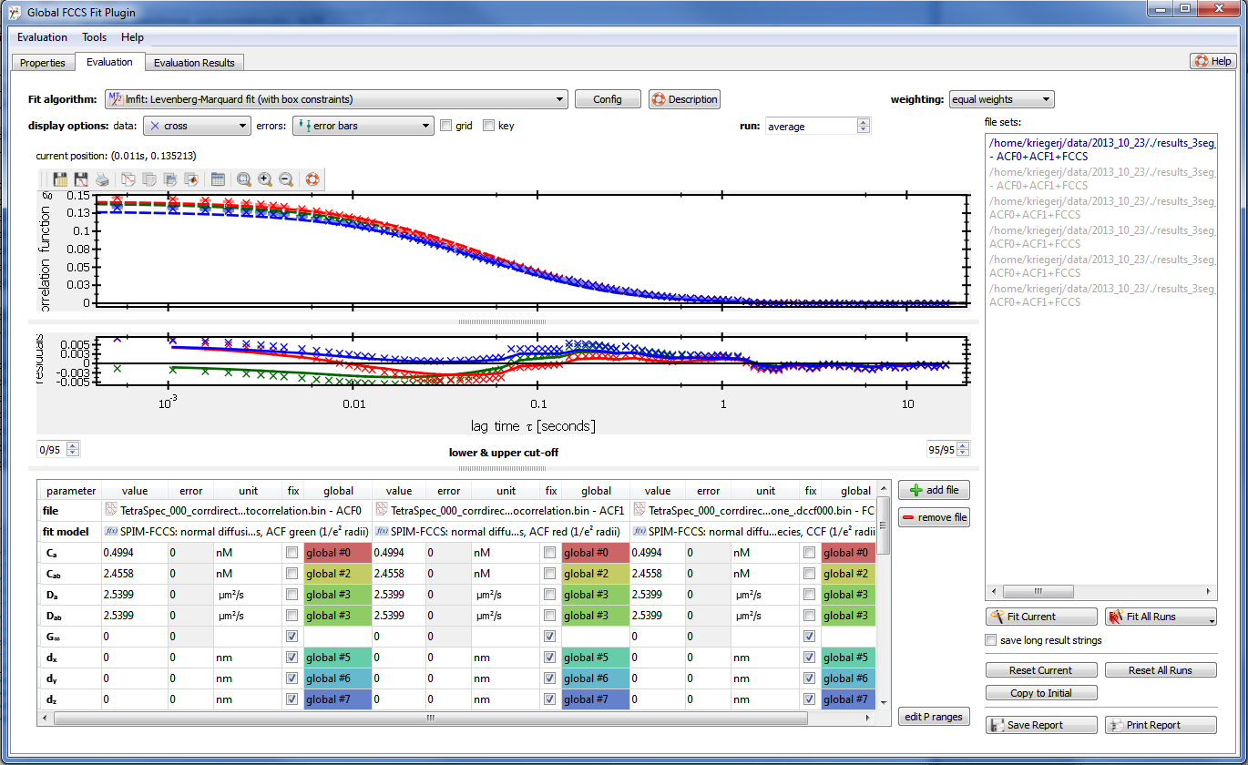Click the save plot image icon
This screenshot has width=1248, height=765.
click(81, 179)
